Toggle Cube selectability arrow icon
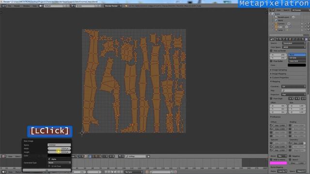310x174 pixels. 305,27
